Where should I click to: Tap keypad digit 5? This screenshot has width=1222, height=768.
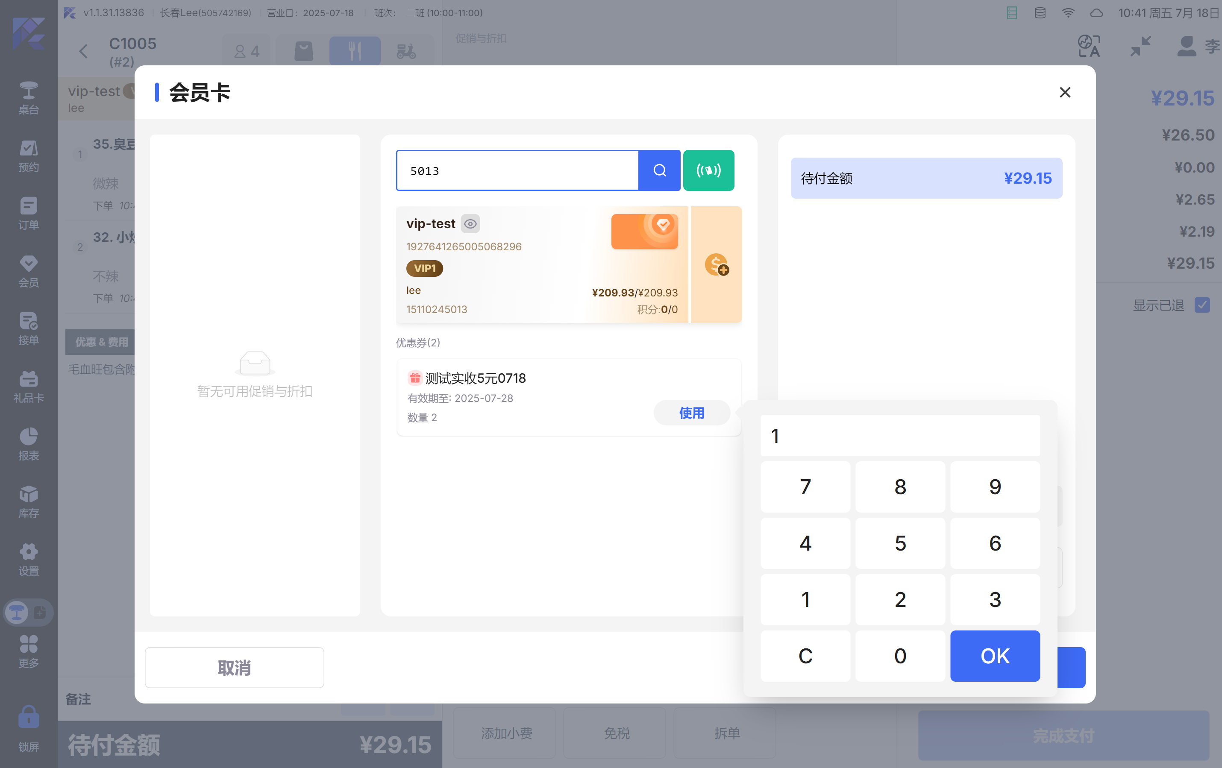[900, 543]
